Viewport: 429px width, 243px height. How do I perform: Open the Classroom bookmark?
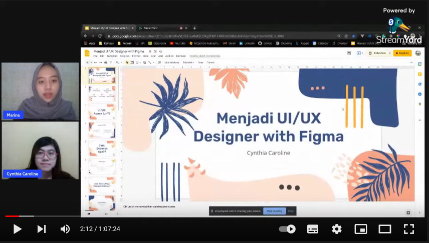click(x=157, y=43)
